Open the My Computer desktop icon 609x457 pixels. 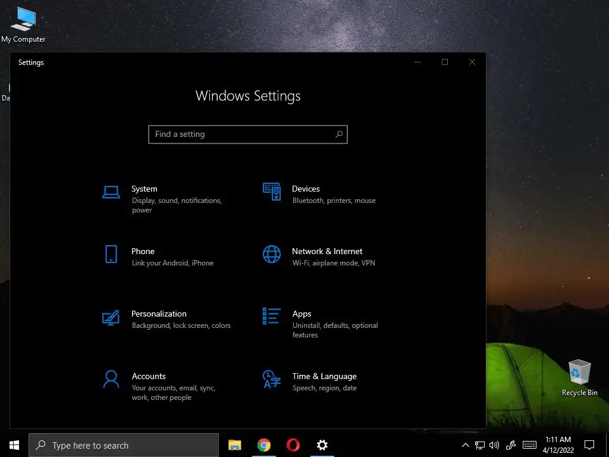pos(23,24)
